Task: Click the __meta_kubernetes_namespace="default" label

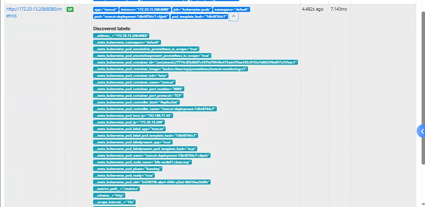Action: 127,42
